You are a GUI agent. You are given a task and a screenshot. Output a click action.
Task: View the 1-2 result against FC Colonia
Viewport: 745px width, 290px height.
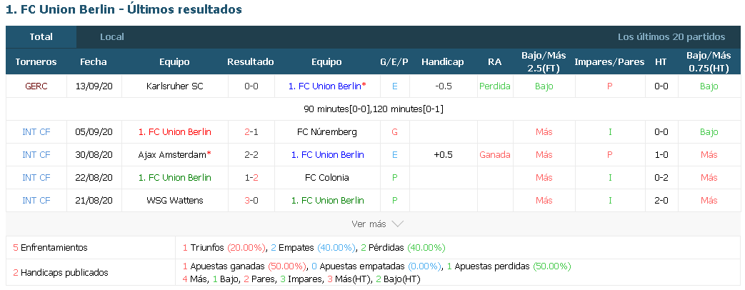click(x=251, y=177)
